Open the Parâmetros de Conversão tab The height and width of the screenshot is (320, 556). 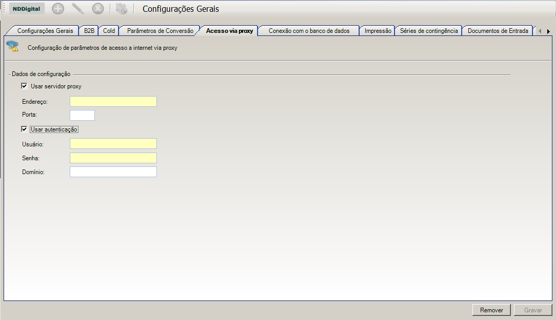(160, 31)
